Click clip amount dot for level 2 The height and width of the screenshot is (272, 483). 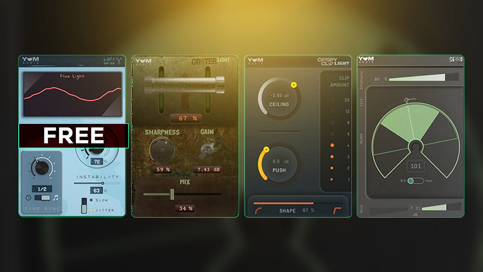click(x=332, y=168)
